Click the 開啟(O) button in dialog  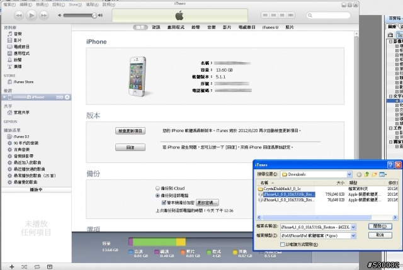click(x=380, y=227)
